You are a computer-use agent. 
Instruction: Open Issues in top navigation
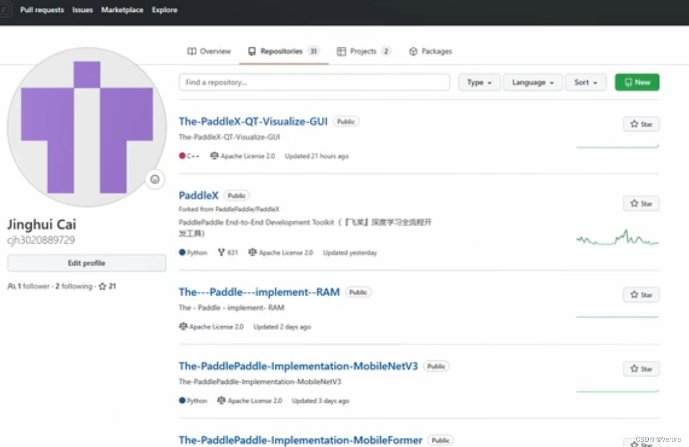point(83,10)
